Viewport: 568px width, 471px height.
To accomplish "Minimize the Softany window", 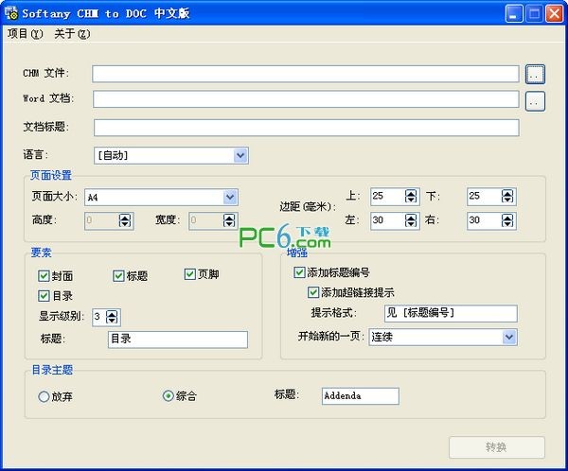I will point(514,14).
